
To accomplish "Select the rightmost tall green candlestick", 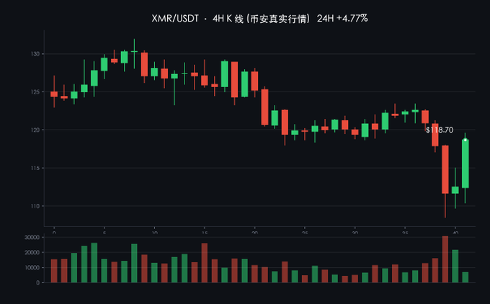I will 465,164.
